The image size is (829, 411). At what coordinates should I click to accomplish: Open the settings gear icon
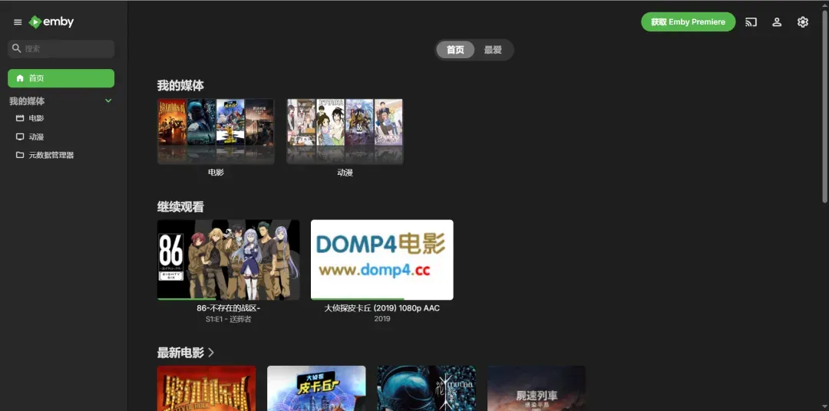[x=803, y=22]
